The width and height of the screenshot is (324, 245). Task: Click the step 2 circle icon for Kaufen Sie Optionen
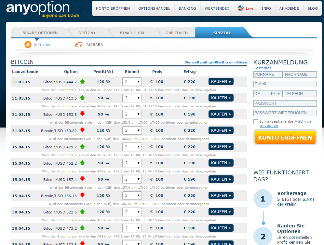(263, 236)
